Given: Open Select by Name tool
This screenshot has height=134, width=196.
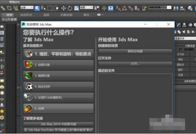Looking at the screenshot, I should (43, 8).
